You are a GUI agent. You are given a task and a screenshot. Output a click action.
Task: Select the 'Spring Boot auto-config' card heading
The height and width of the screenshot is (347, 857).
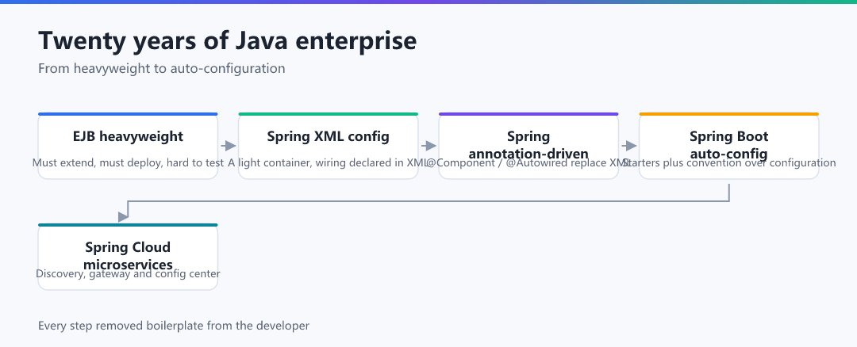pos(729,144)
